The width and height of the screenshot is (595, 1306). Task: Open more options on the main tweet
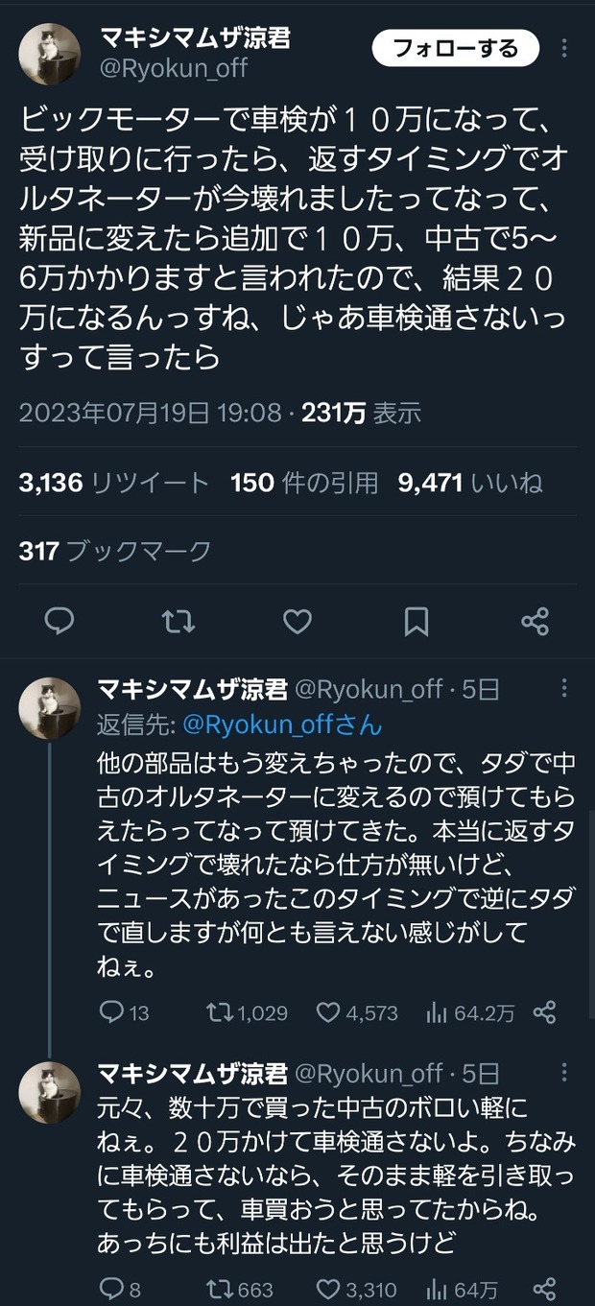click(565, 48)
